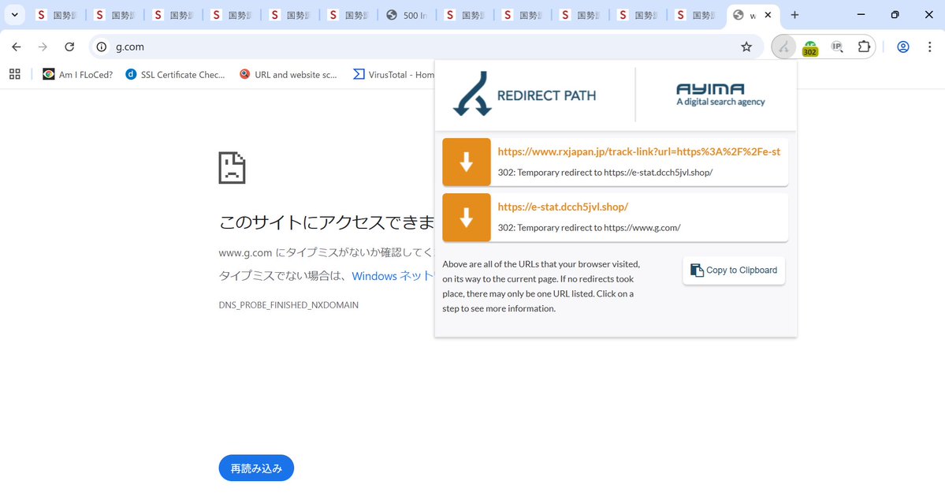Viewport: 945px width, 496px height.
Task: Open all bookmarks via the apps grid icon
Action: [x=14, y=73]
